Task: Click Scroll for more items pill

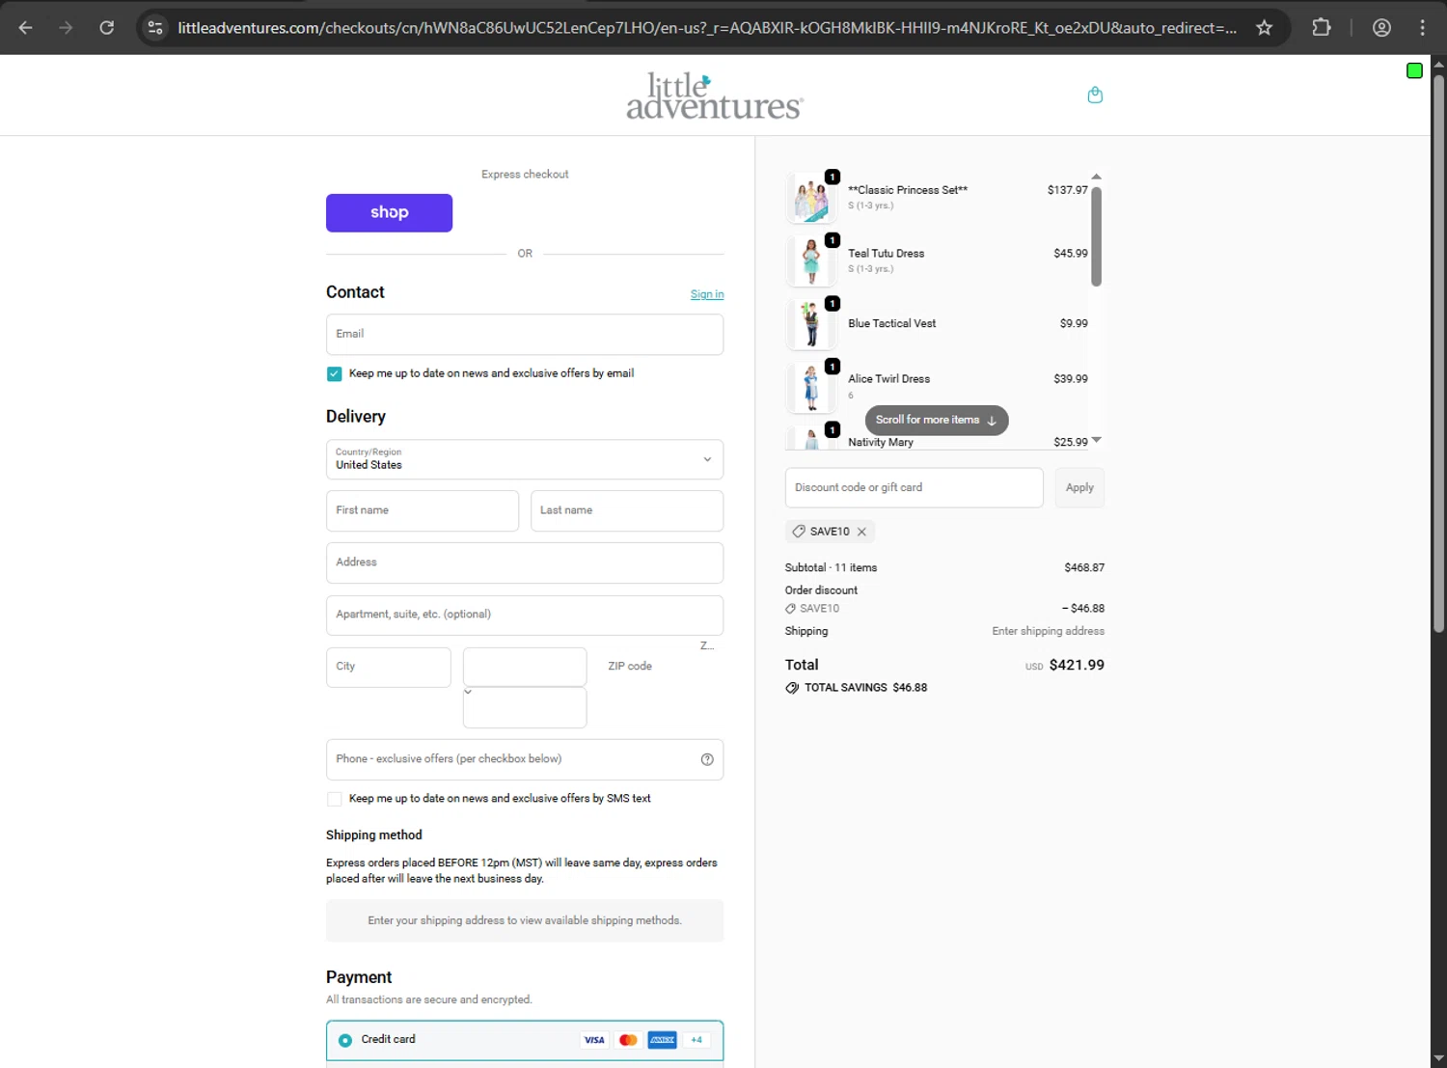Action: click(x=937, y=420)
